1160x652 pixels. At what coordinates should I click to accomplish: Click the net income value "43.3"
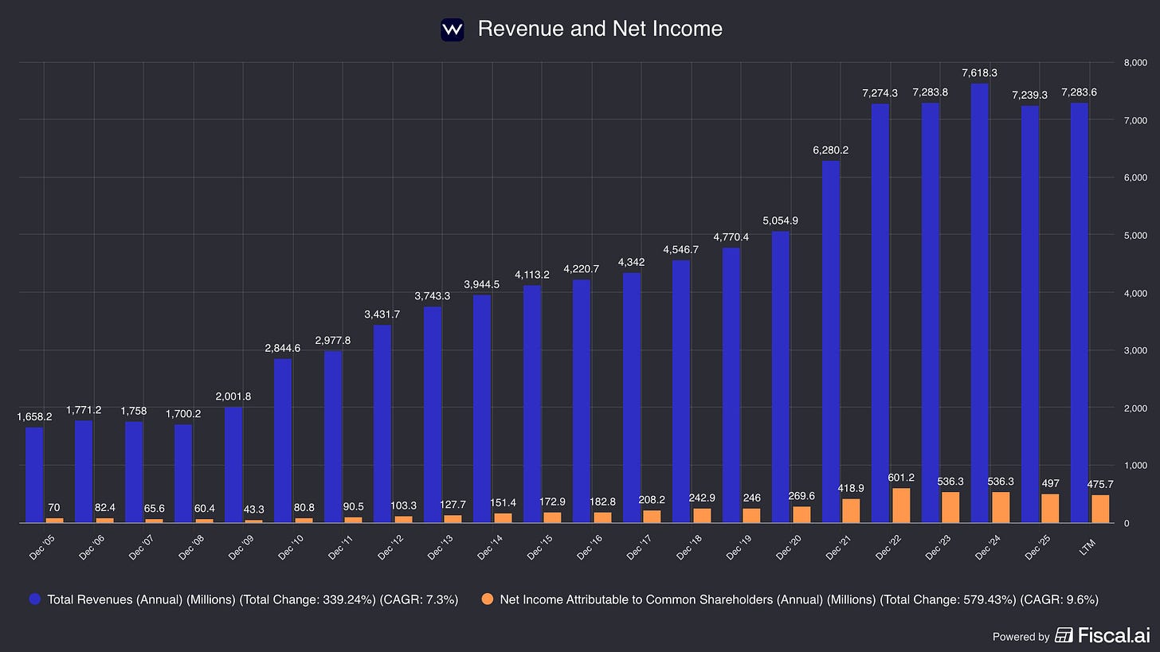click(253, 509)
